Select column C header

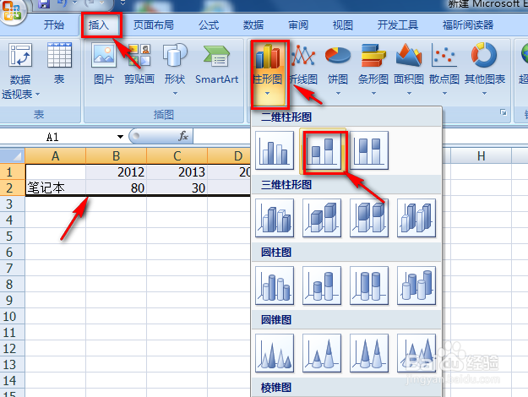(x=177, y=155)
